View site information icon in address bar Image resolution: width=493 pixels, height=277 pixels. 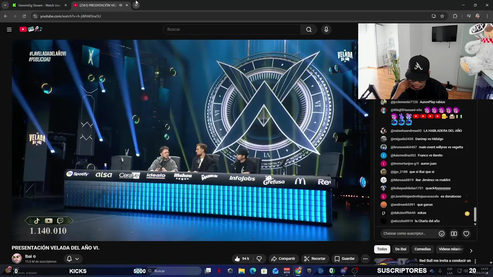click(35, 16)
